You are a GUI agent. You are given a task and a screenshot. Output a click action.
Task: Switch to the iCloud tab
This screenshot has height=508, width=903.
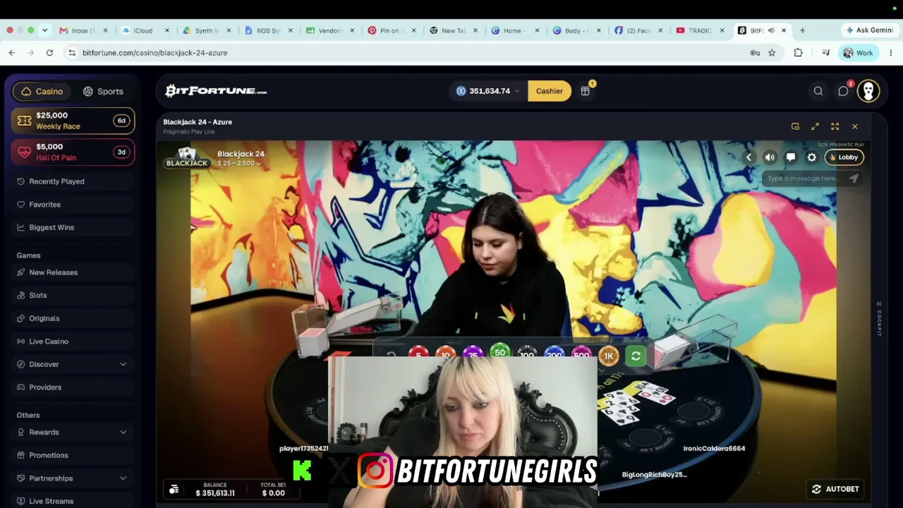coord(145,30)
